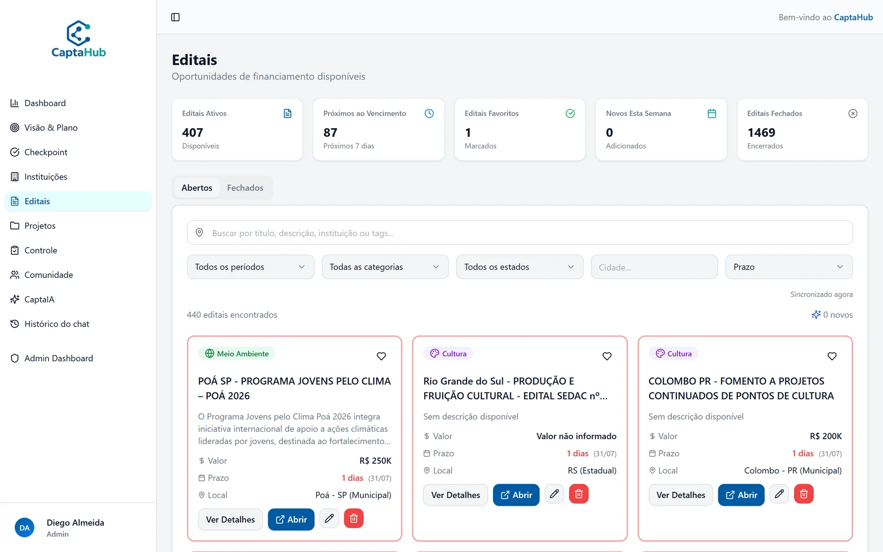Go to the Controle page
Viewport: 883px width, 552px height.
(78, 250)
